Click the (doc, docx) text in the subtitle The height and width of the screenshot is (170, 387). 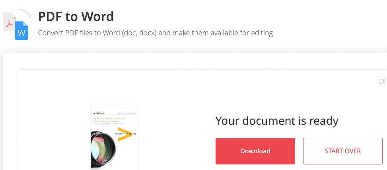coord(139,33)
